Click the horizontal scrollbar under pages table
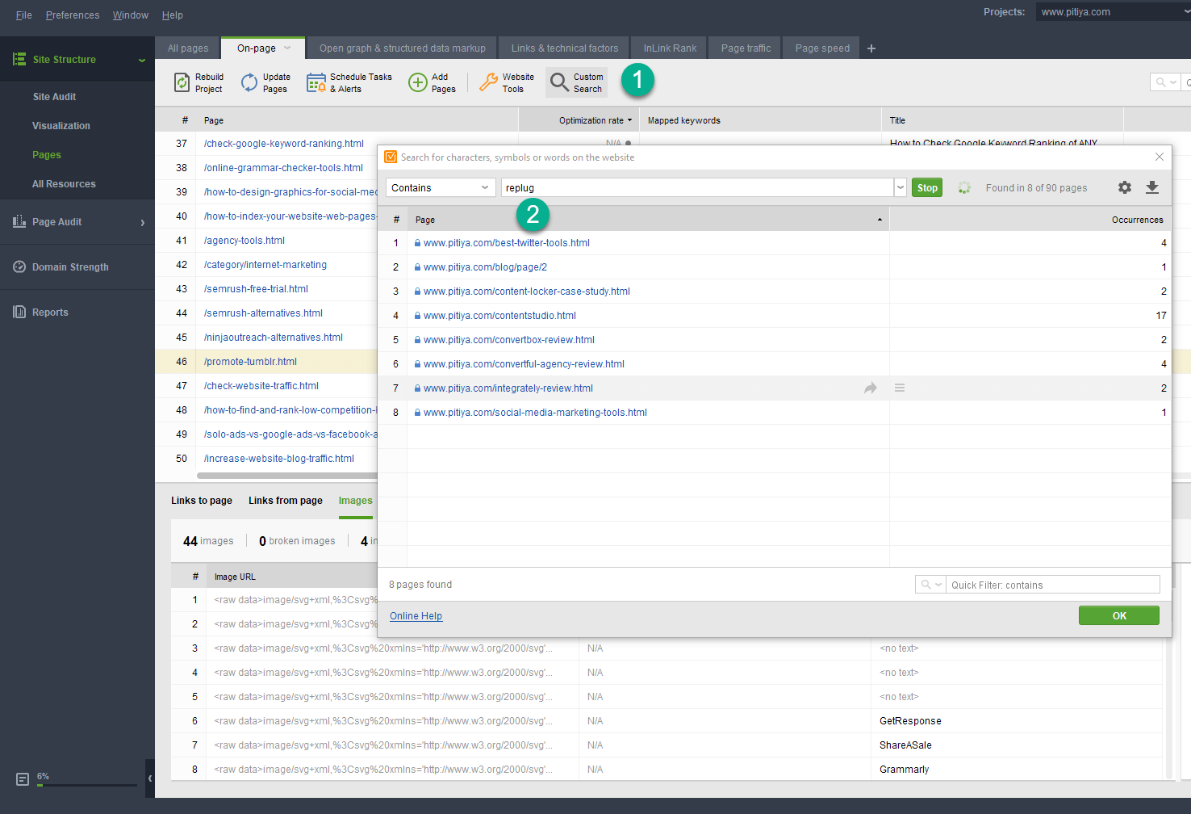 [x=286, y=476]
